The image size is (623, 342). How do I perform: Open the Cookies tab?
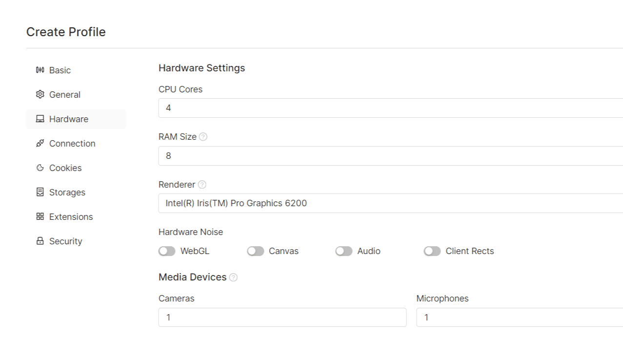(76, 168)
